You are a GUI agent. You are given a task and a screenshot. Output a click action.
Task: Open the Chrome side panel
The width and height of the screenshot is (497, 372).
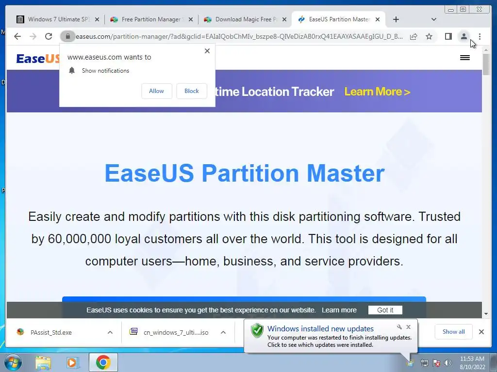(x=448, y=36)
